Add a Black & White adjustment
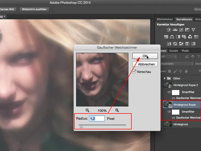Viewport: 201px width, 151px height. [x=178, y=37]
